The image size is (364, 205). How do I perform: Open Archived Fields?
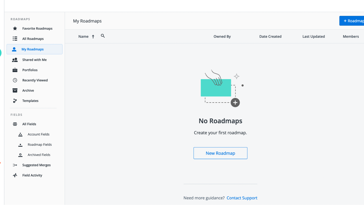pos(39,155)
